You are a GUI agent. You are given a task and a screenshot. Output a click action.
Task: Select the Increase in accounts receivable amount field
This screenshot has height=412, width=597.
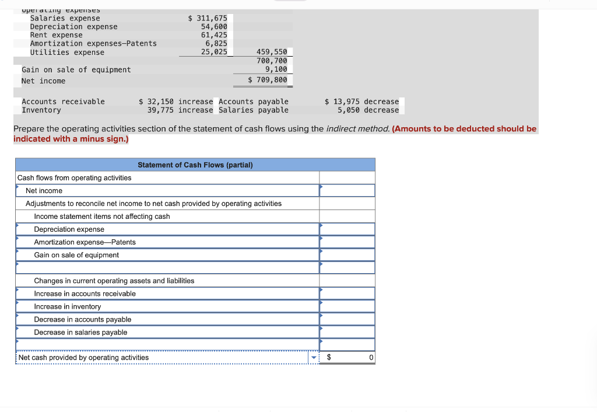347,293
